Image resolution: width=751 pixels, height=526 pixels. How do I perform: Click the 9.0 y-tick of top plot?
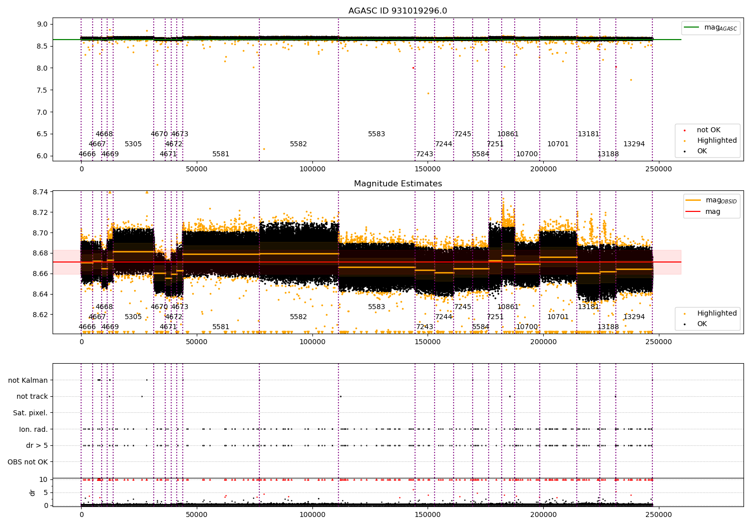click(42, 24)
